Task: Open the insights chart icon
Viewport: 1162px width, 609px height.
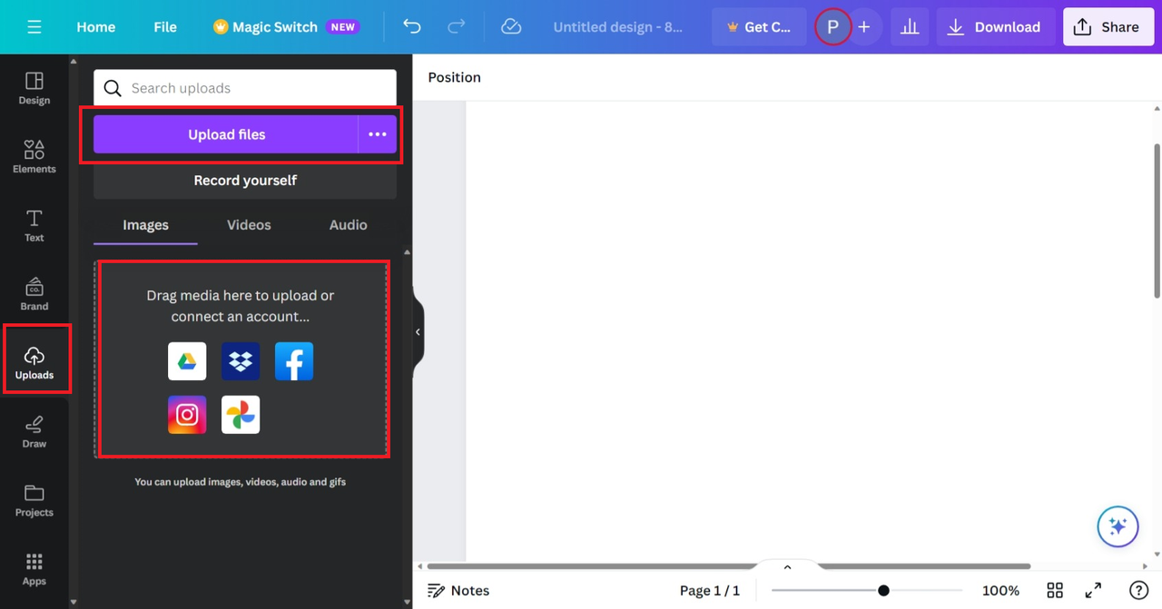Action: click(x=910, y=27)
